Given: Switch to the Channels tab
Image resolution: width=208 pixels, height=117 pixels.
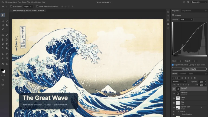Looking at the screenshot, I should [183, 74].
